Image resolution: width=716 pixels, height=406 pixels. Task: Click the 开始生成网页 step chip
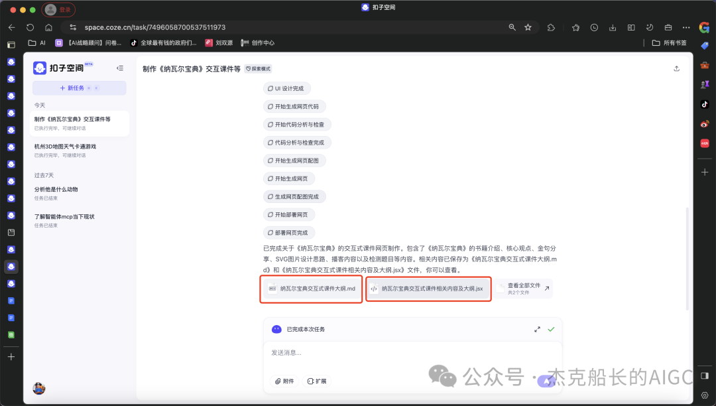289,178
